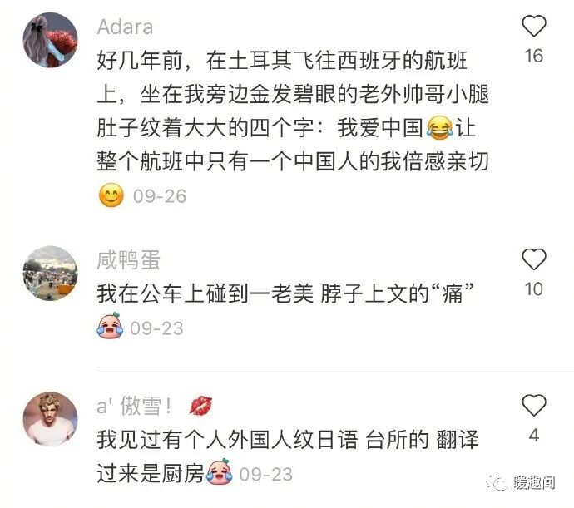This screenshot has height=508, width=574.
Task: Click the smiling emoji before 09-26
Action: pyautogui.click(x=111, y=195)
